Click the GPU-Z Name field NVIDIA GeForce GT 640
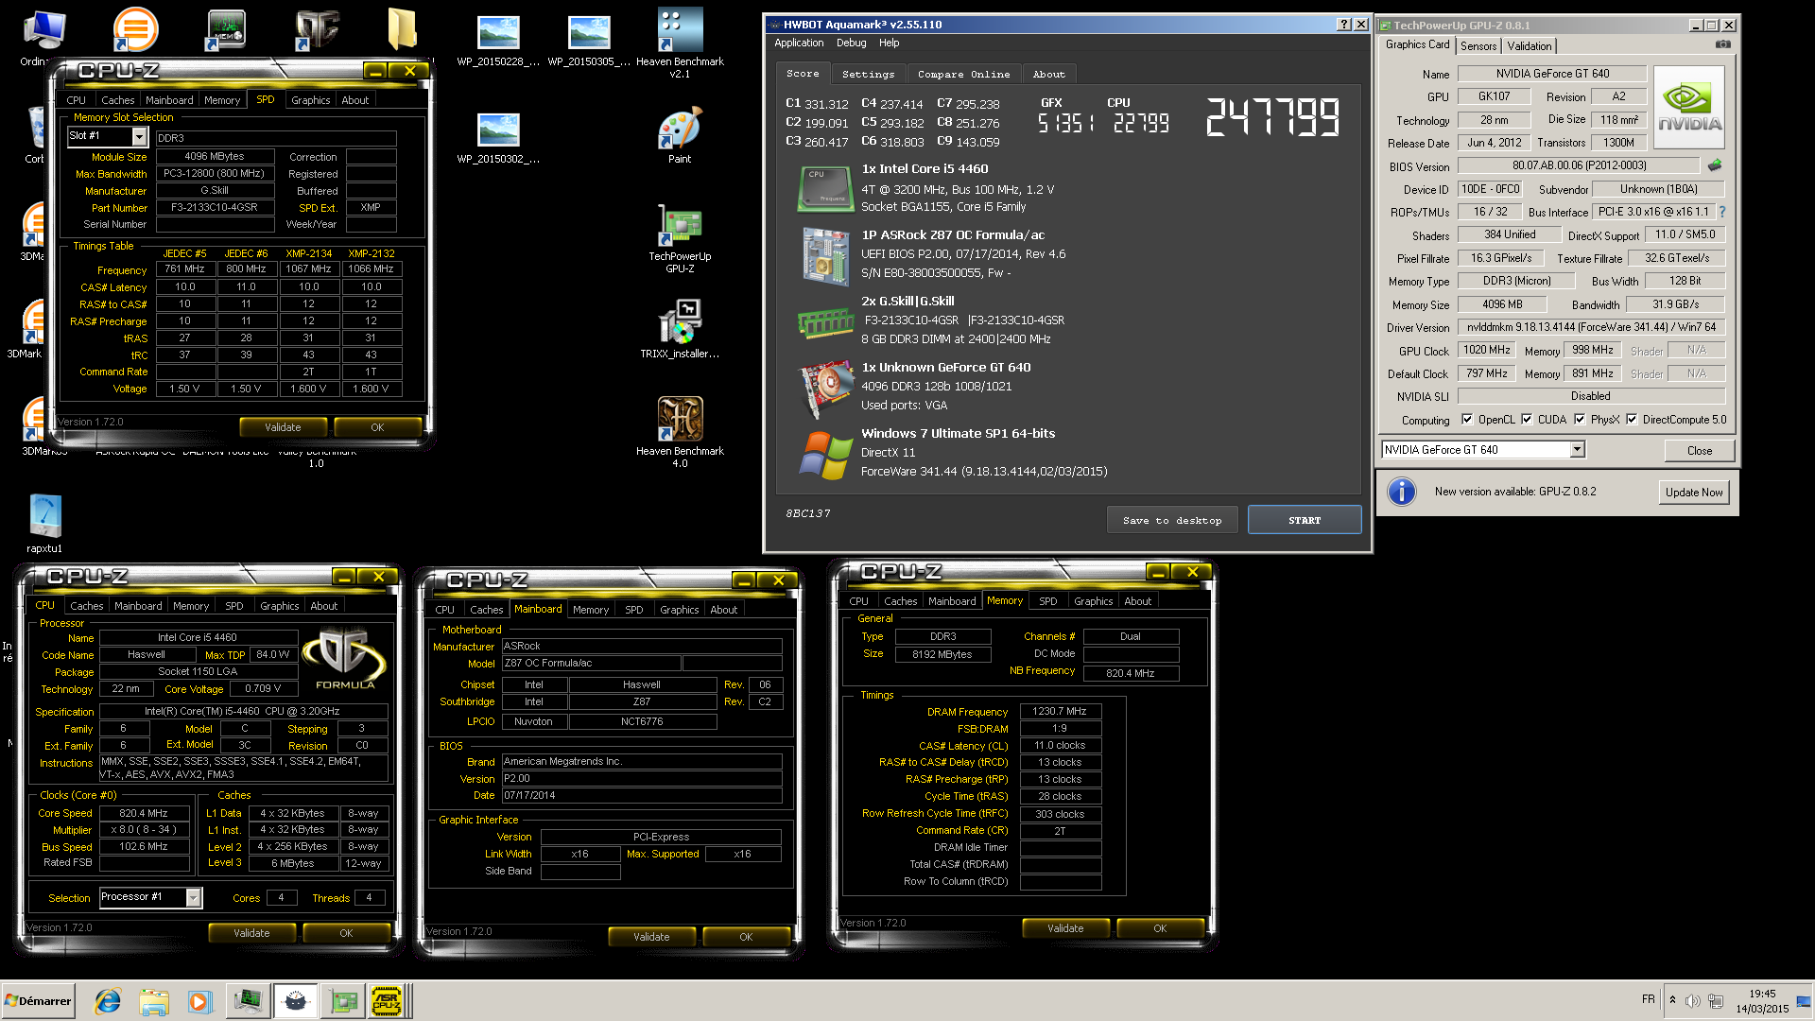Viewport: 1815px width, 1021px height. (1552, 74)
